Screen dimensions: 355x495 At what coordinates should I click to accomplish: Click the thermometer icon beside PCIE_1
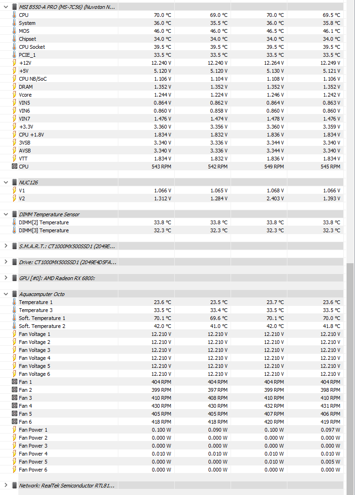tap(14, 54)
